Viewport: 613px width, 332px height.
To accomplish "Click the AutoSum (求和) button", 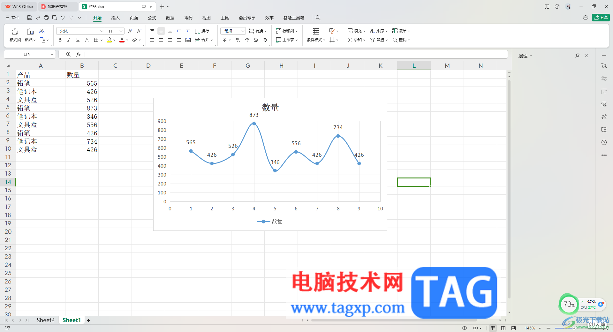I will pos(356,40).
